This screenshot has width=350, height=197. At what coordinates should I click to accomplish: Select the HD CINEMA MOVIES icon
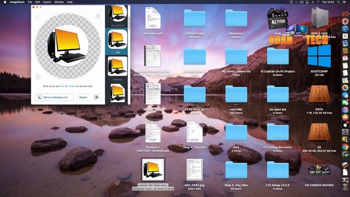click(x=319, y=170)
